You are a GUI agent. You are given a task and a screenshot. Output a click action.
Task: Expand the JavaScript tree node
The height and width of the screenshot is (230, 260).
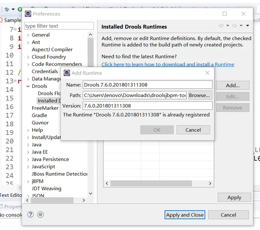[x=28, y=167]
